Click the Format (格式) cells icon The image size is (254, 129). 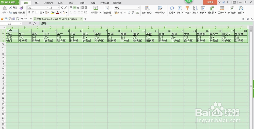203,8
